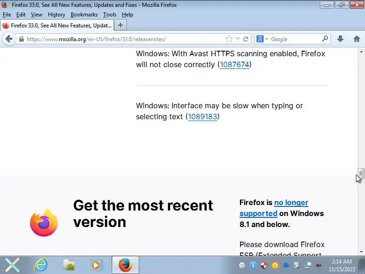Click the taskbar clock showing 2:14 AM
Image resolution: width=365 pixels, height=274 pixels.
click(342, 265)
